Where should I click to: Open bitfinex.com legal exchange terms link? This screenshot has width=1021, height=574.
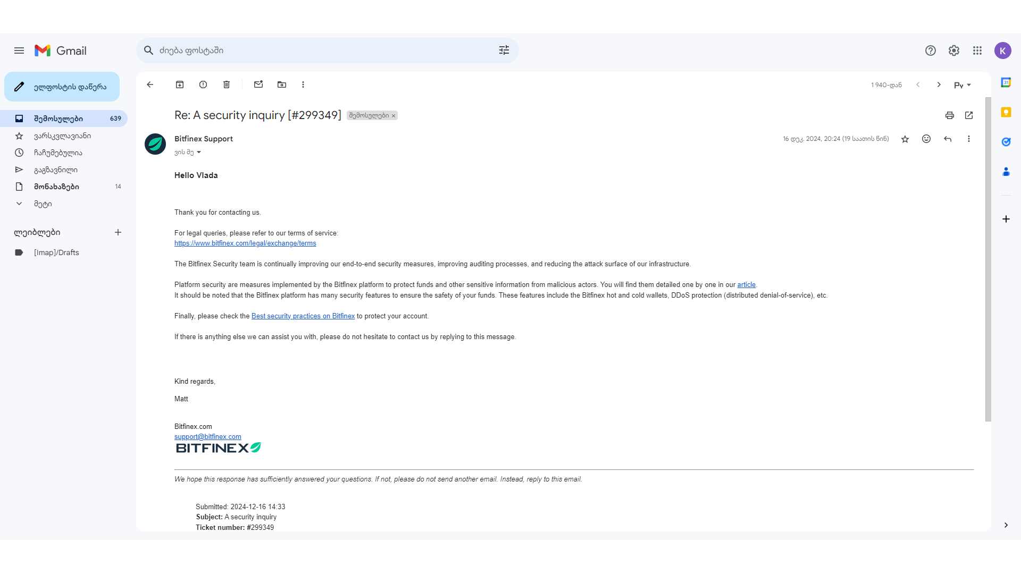tap(245, 243)
